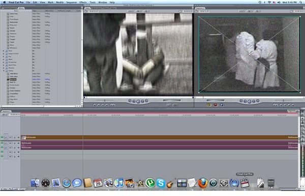Toggle audible control on A3 track
305x196 pixels.
(x=2, y=152)
